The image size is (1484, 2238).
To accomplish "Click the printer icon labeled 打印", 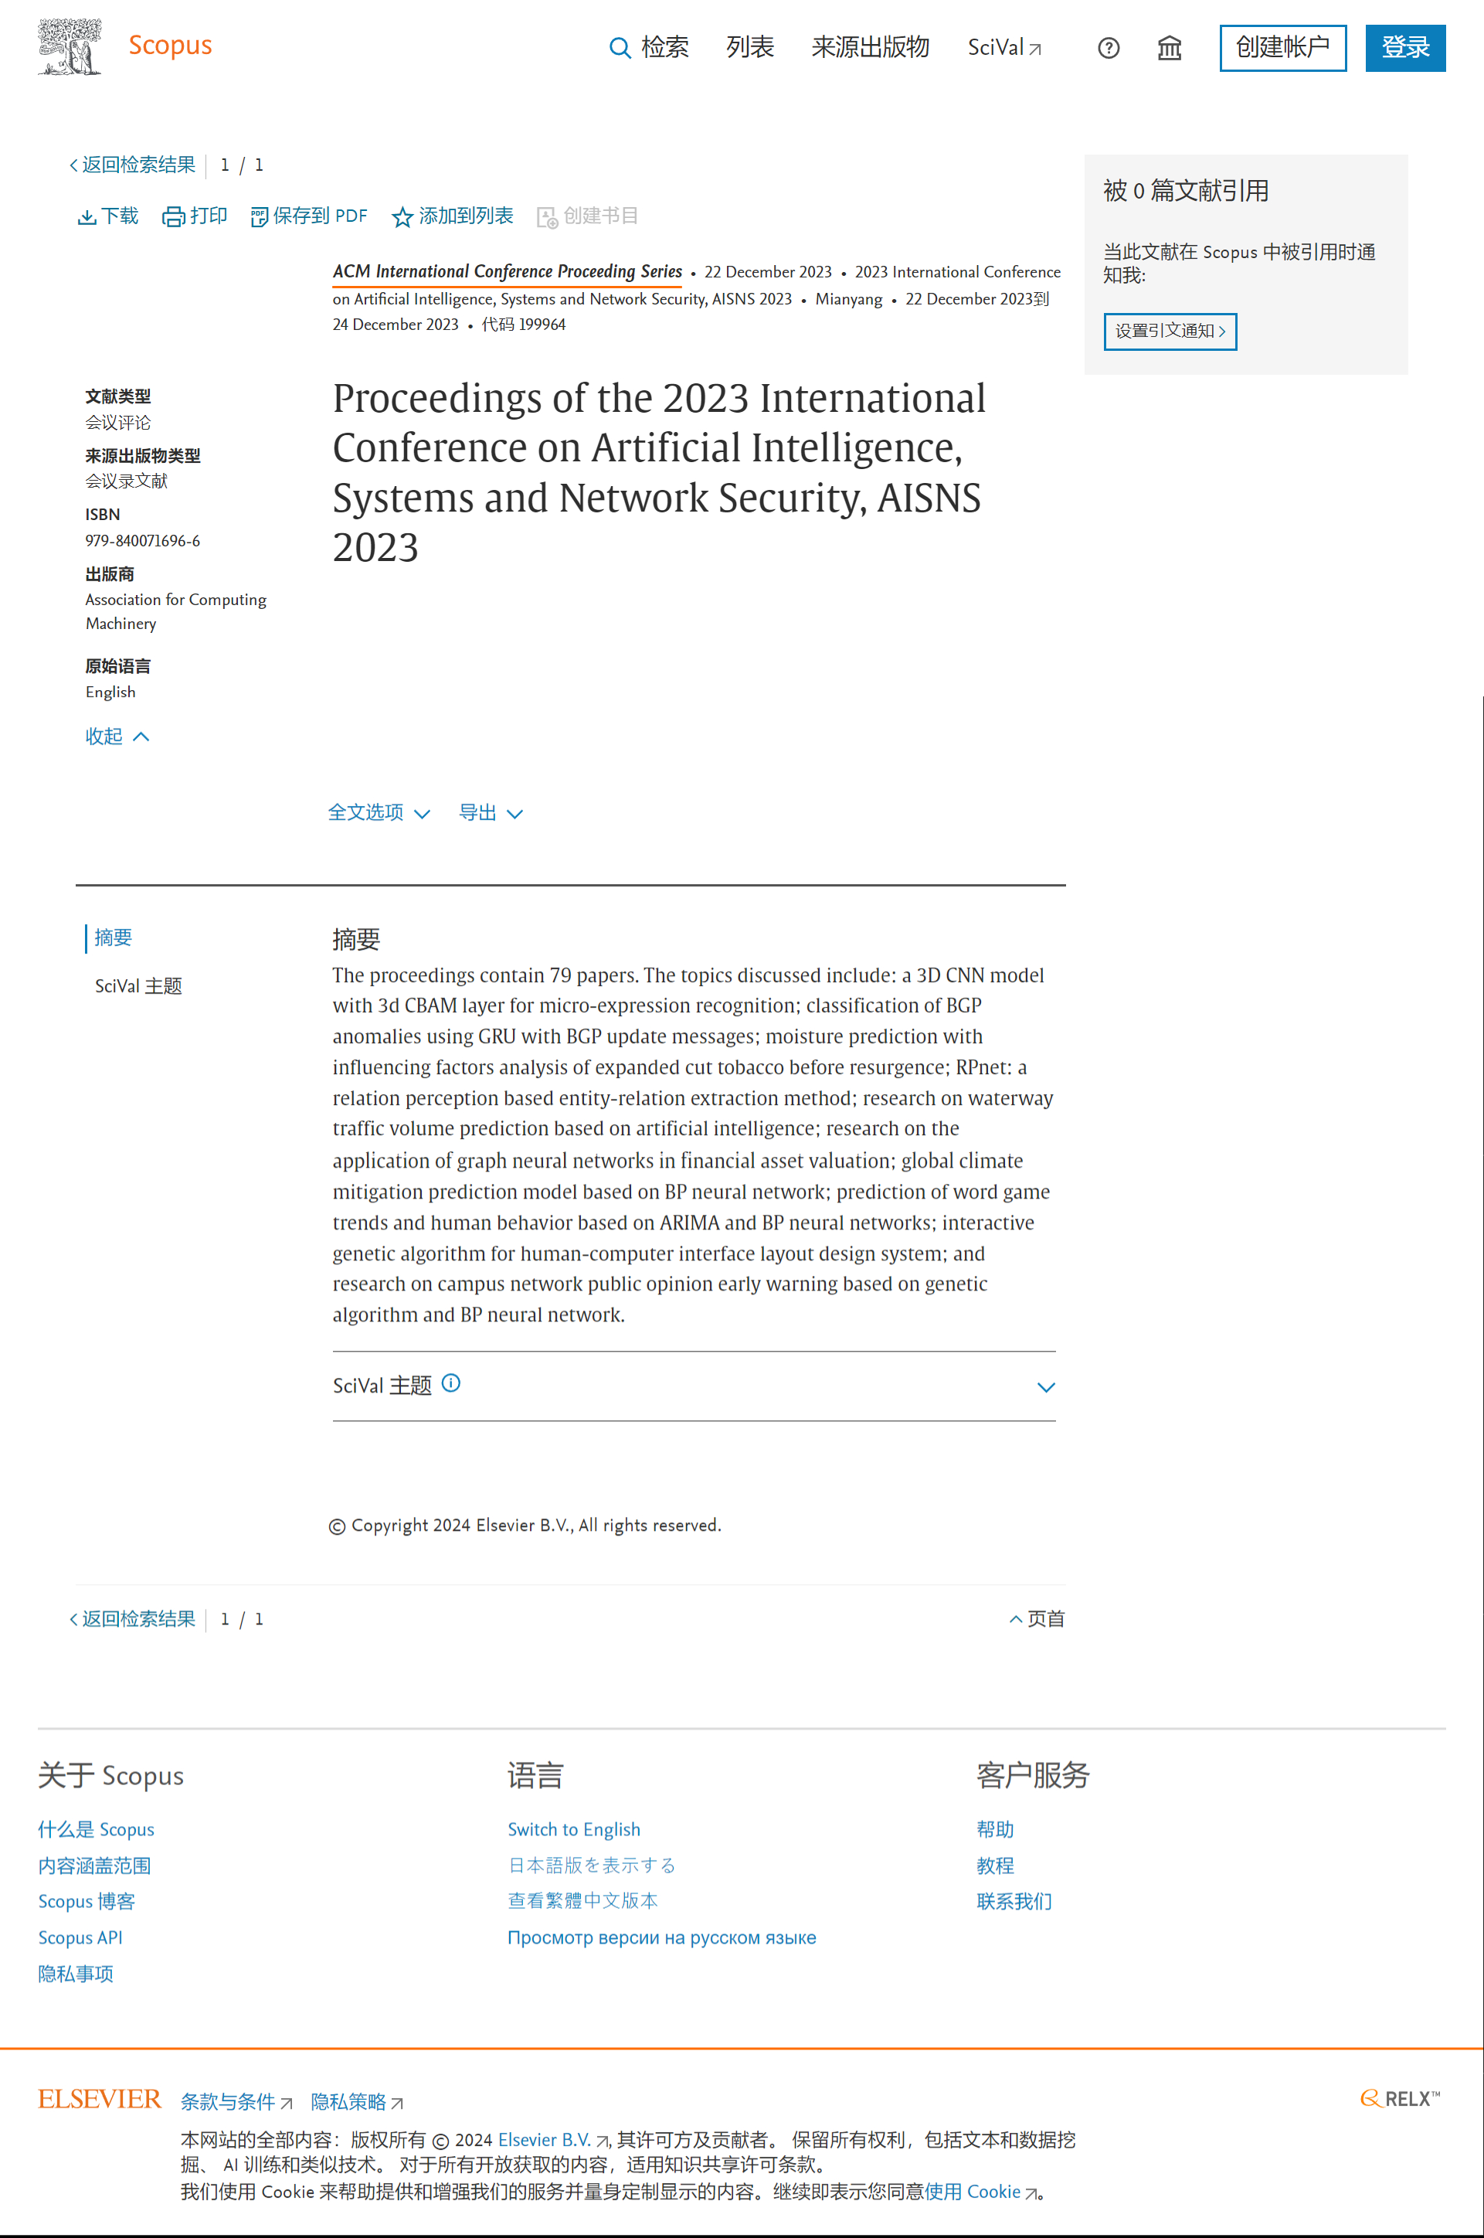I will [173, 217].
